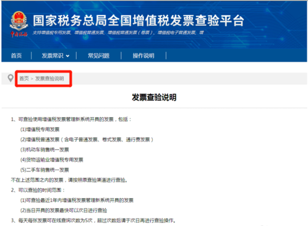Select the item (4)货物运输业增值税专用发票
The width and height of the screenshot is (308, 226).
(x=52, y=160)
